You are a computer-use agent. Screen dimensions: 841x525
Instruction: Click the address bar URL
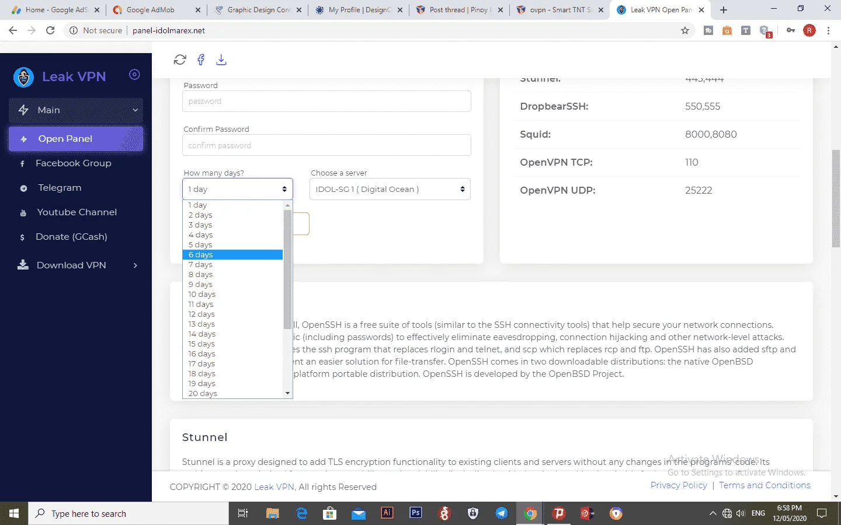(169, 30)
